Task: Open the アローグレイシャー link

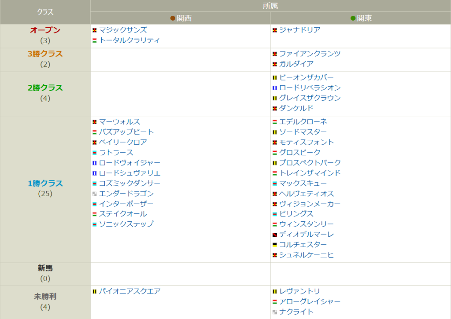Action: (x=310, y=302)
